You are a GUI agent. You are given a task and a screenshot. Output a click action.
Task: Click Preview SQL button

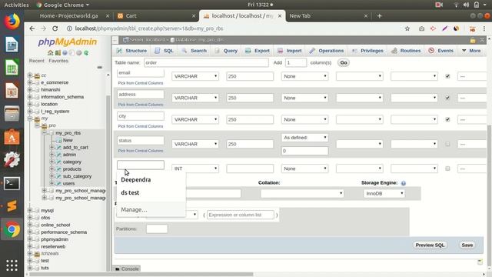pos(430,245)
